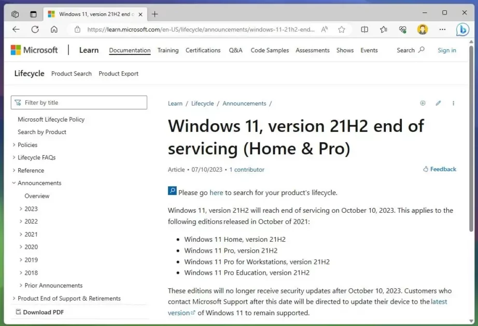Expand the Policies tree node
478x326 pixels.
pos(13,145)
